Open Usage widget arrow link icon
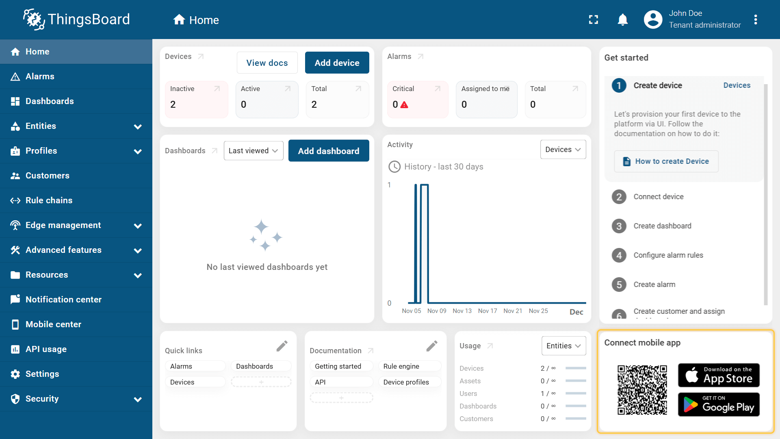780x439 pixels. pos(490,346)
